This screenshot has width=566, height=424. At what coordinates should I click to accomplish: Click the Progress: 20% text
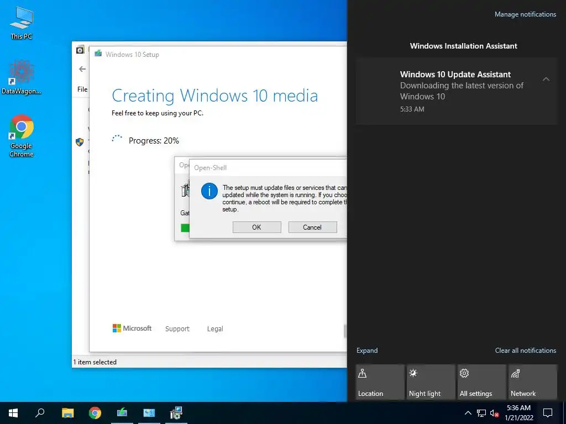(154, 141)
